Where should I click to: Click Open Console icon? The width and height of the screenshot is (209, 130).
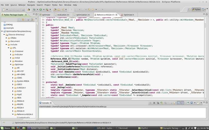coord(198,103)
